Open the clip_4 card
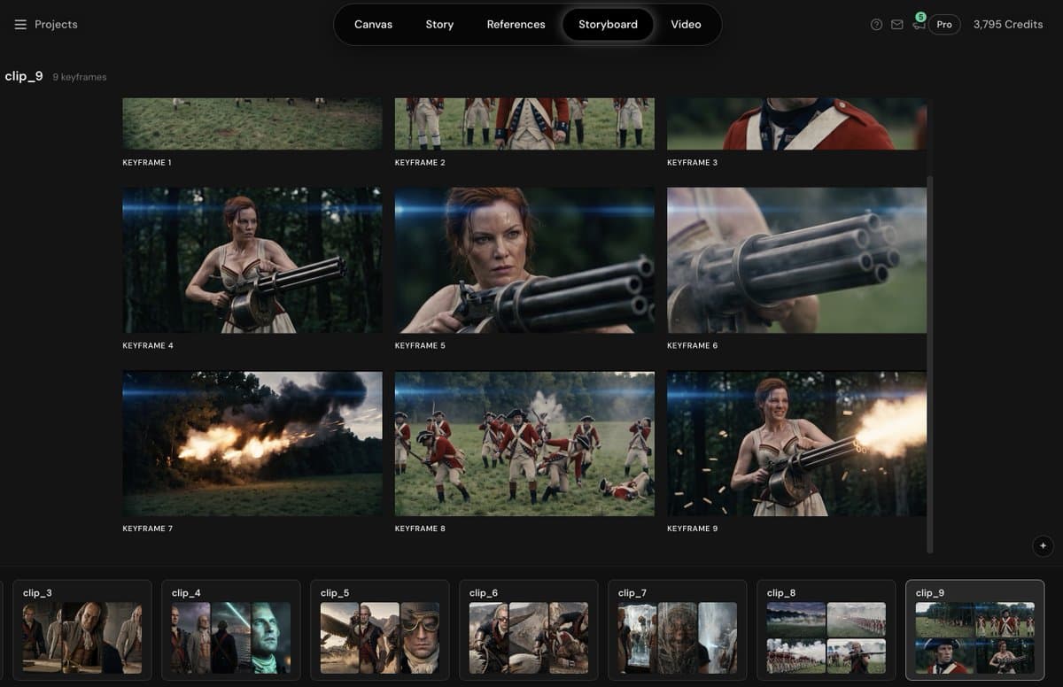 (231, 629)
